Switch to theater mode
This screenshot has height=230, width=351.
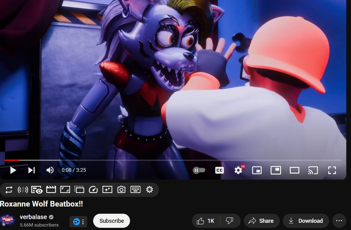[x=294, y=170]
